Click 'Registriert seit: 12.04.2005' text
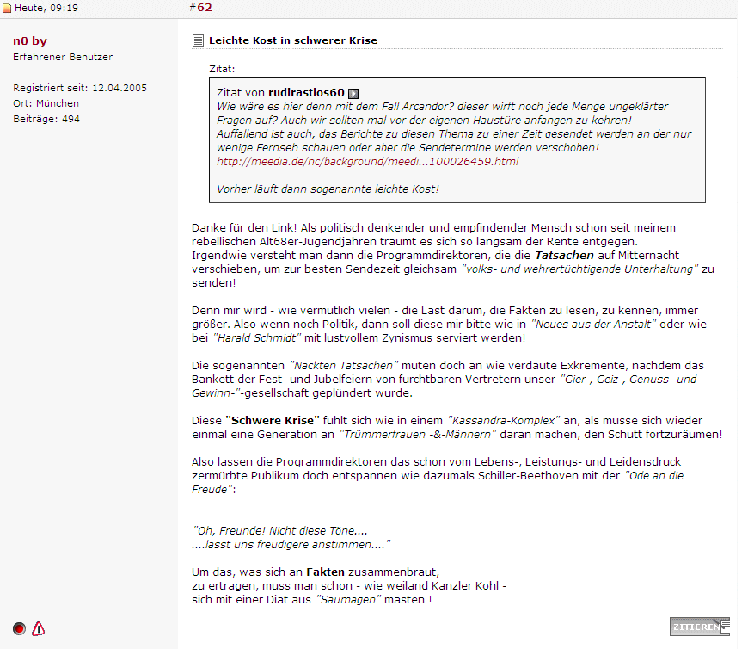The width and height of the screenshot is (748, 649). click(x=80, y=88)
